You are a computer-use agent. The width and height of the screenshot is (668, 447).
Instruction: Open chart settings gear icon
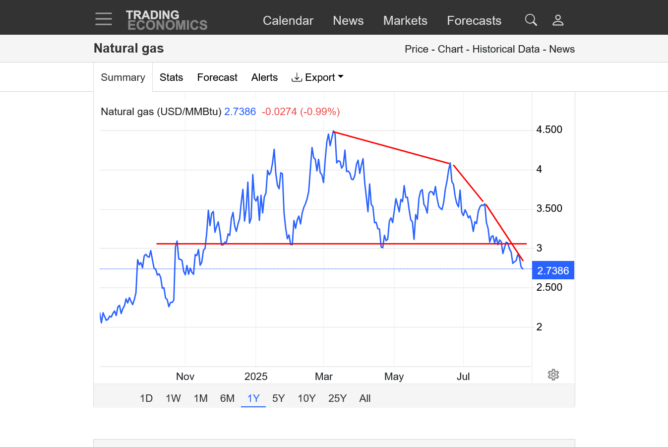(553, 375)
